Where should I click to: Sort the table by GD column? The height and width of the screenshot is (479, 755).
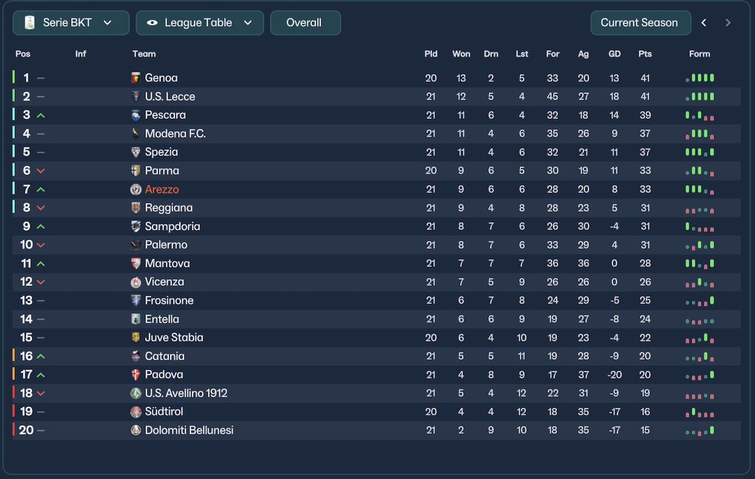[x=614, y=54]
